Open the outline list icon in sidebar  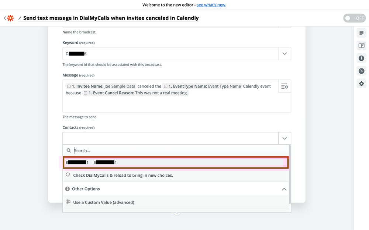click(x=361, y=33)
